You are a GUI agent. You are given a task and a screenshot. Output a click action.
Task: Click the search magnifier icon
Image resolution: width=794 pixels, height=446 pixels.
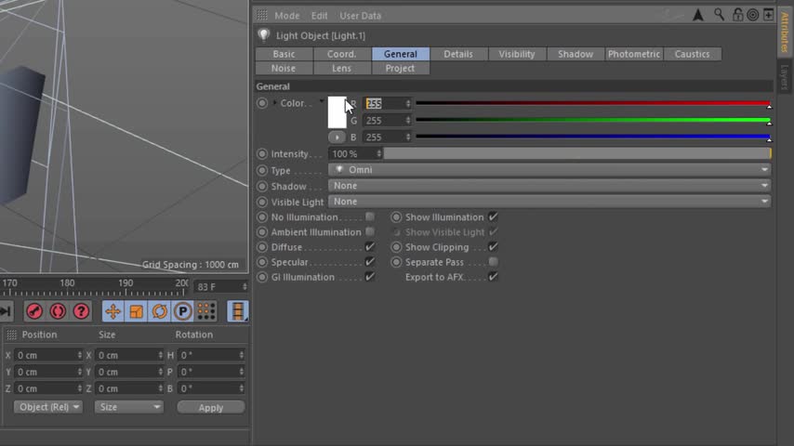point(719,15)
